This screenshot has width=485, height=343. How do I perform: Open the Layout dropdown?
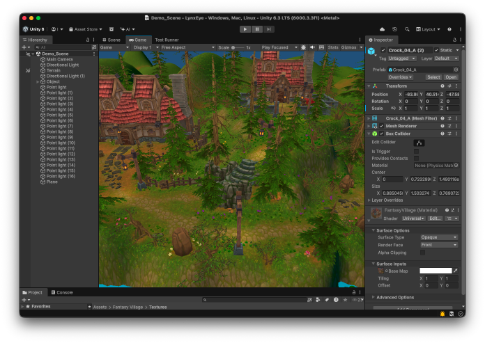(x=428, y=29)
